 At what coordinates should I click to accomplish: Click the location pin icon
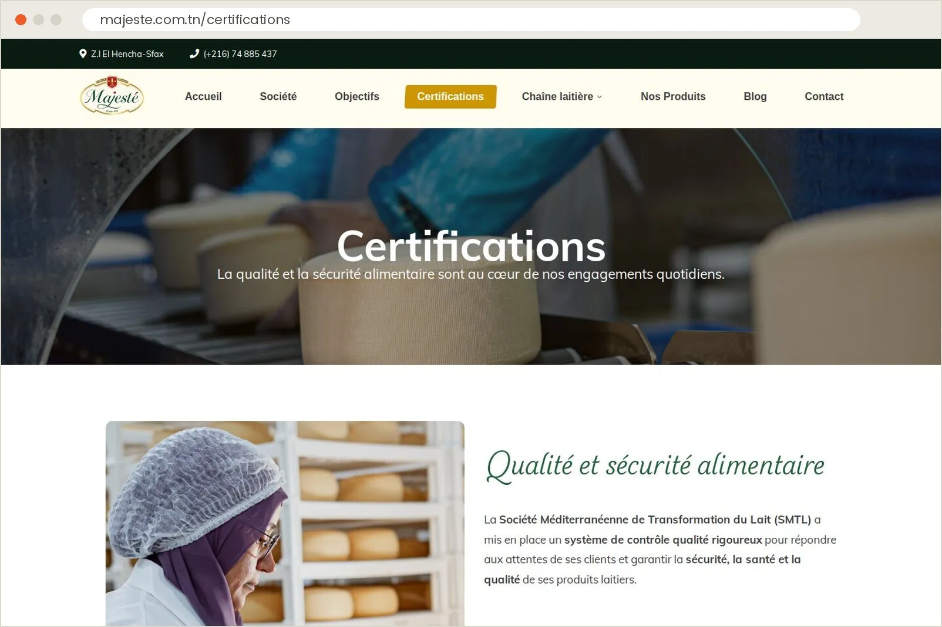[83, 53]
